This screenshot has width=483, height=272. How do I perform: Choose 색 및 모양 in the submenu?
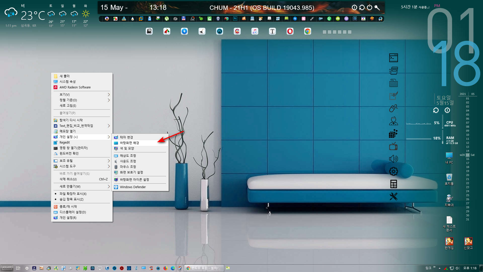140,148
